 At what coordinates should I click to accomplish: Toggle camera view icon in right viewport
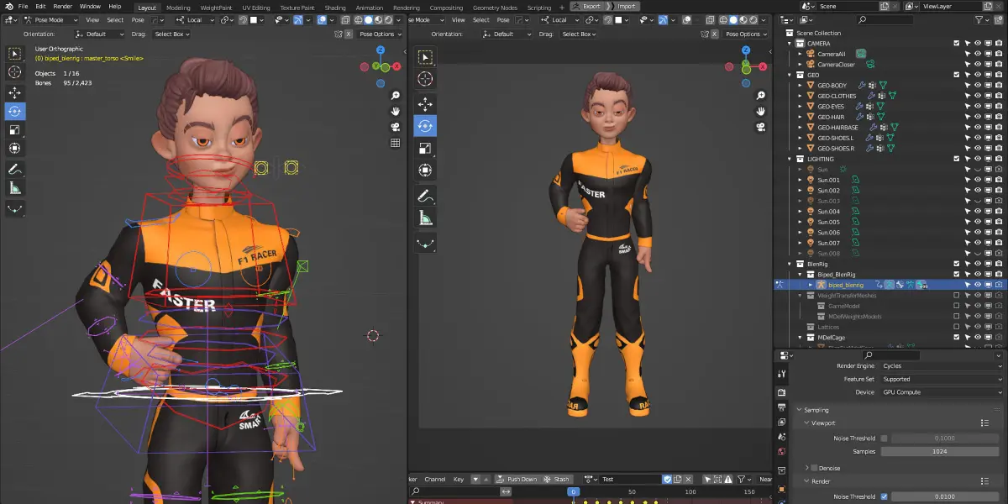point(760,128)
